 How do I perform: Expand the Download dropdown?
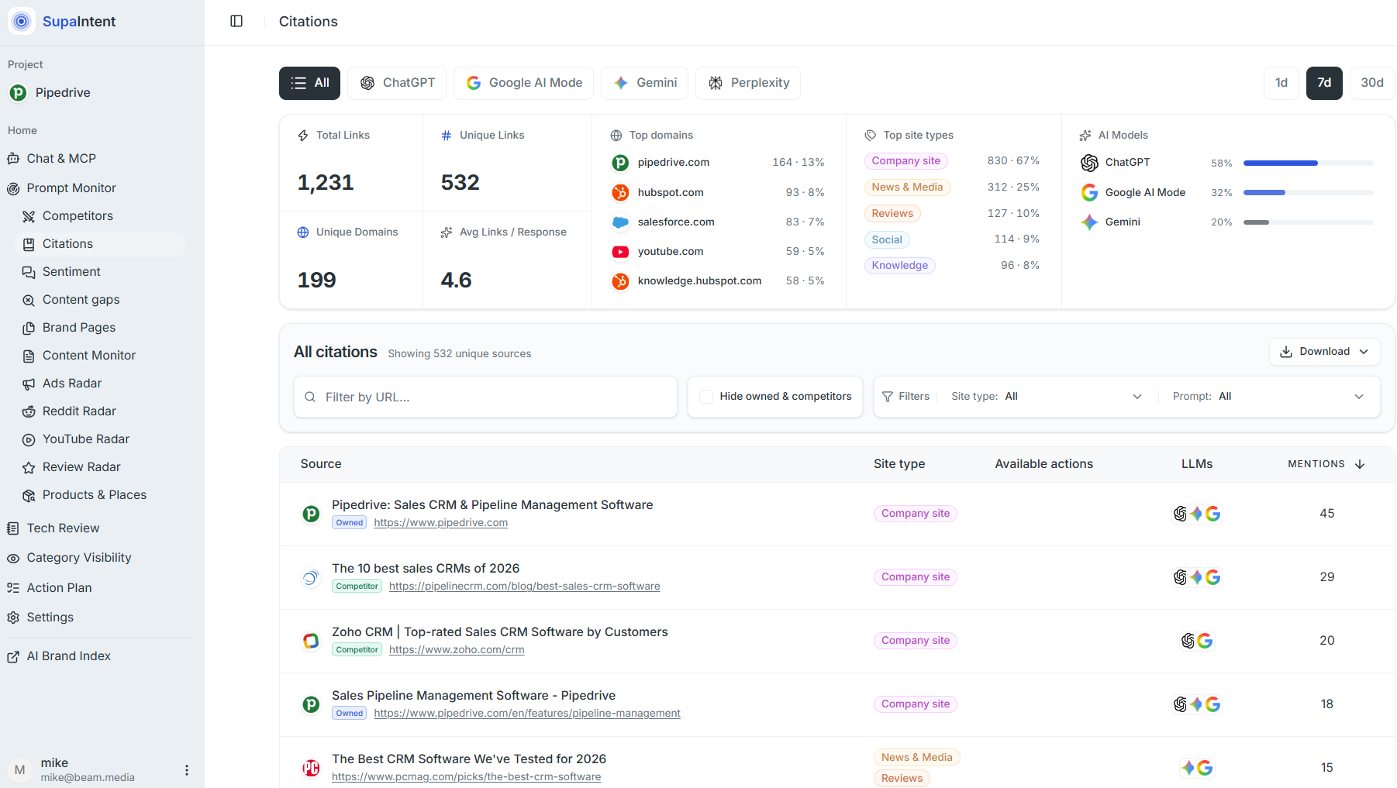(1325, 352)
